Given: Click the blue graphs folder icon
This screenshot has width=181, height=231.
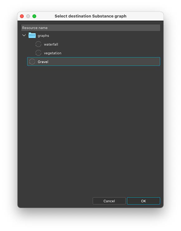Looking at the screenshot, I should pos(32,36).
